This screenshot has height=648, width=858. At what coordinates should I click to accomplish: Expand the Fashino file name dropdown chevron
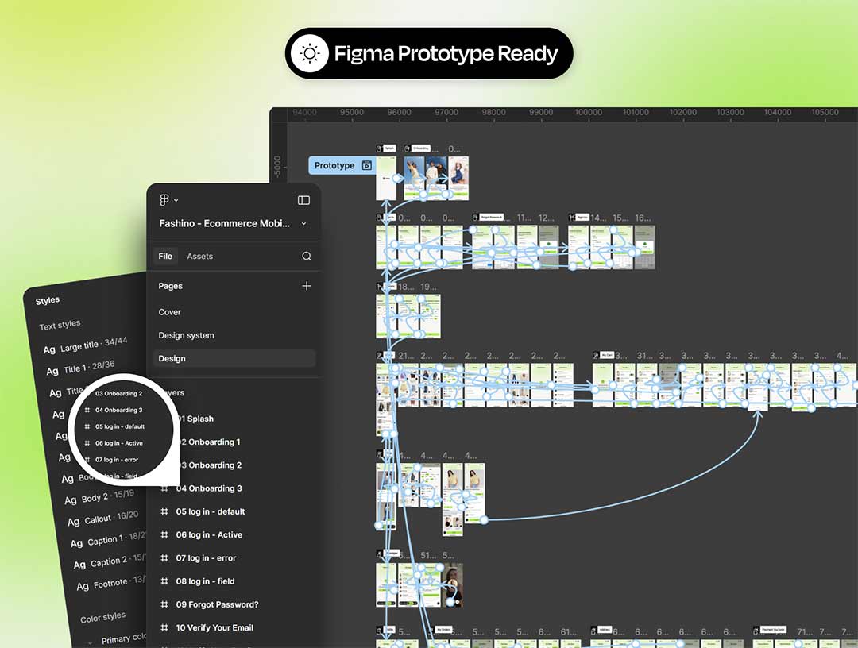point(303,224)
